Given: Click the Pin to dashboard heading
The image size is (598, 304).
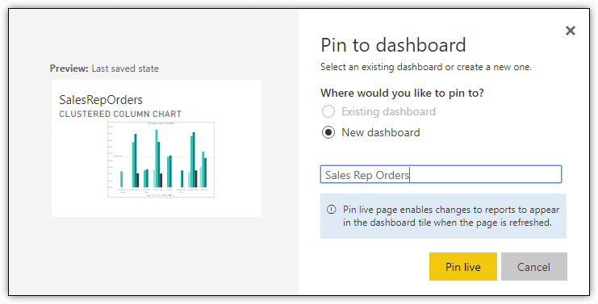Looking at the screenshot, I should click(x=393, y=45).
